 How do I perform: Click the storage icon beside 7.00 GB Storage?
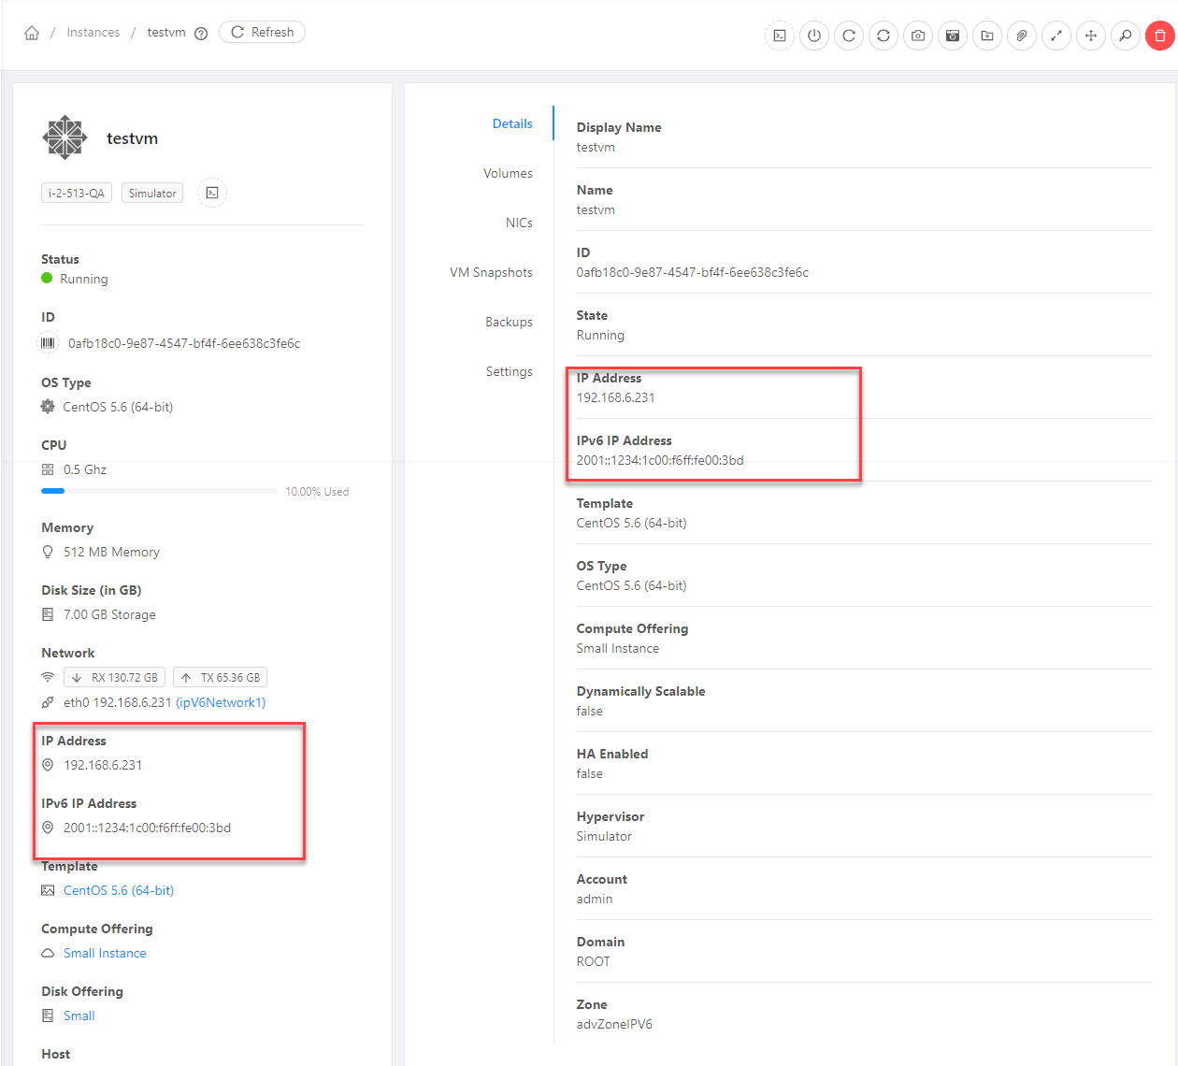point(48,614)
